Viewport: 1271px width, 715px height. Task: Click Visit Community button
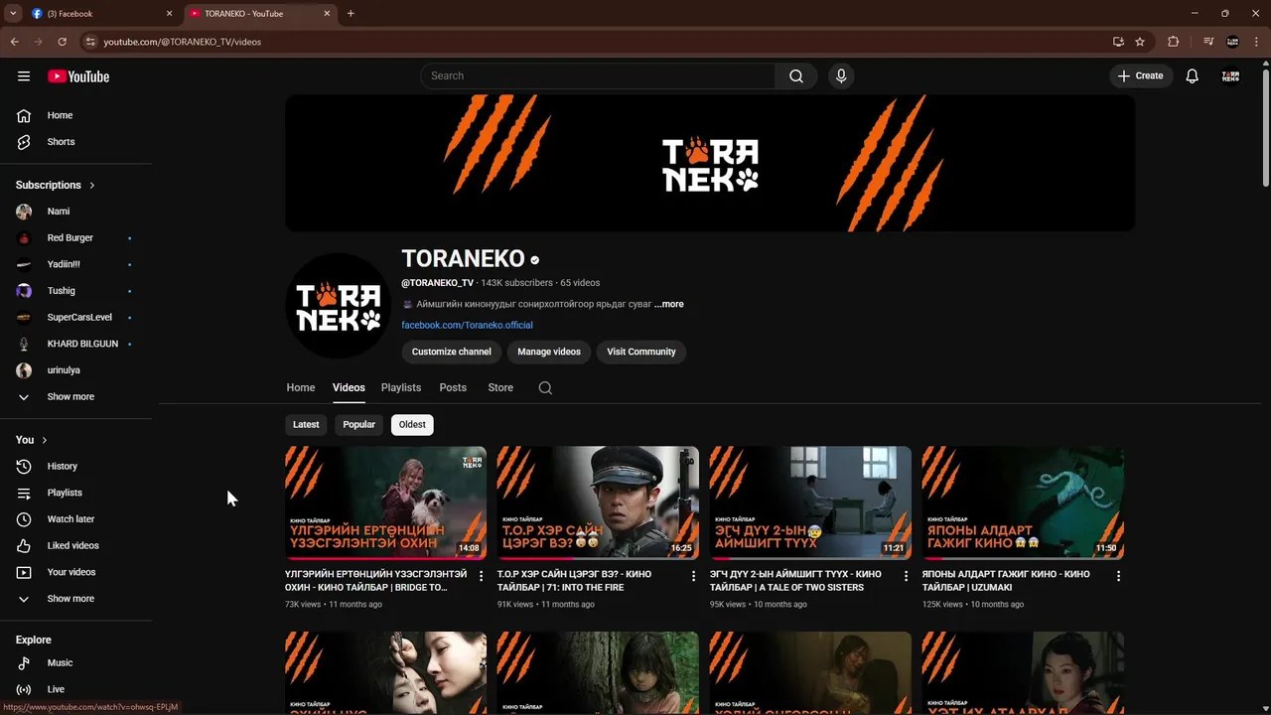click(x=641, y=352)
